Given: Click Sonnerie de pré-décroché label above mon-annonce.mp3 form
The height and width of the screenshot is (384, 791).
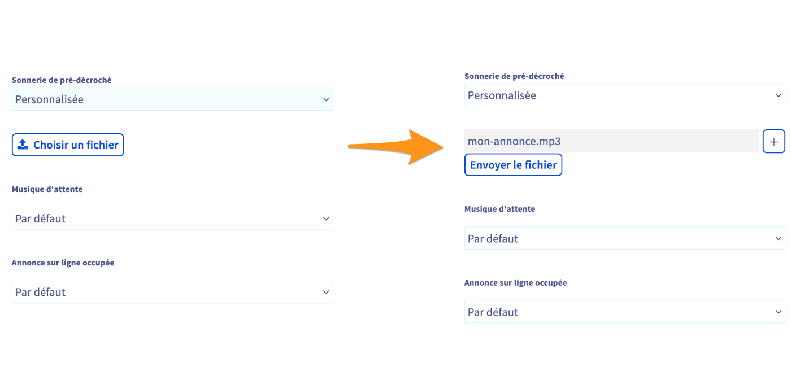Looking at the screenshot, I should [x=514, y=76].
